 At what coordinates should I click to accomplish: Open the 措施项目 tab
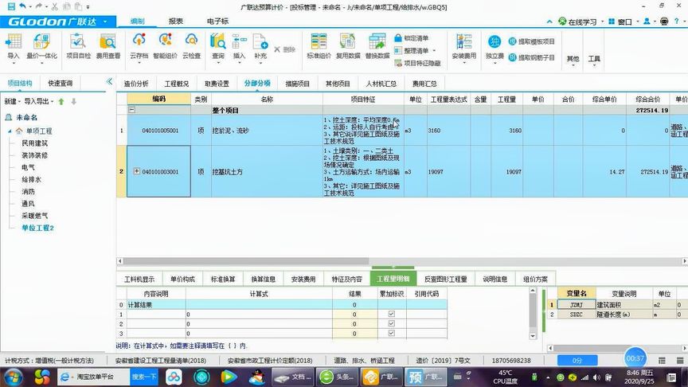pos(298,84)
